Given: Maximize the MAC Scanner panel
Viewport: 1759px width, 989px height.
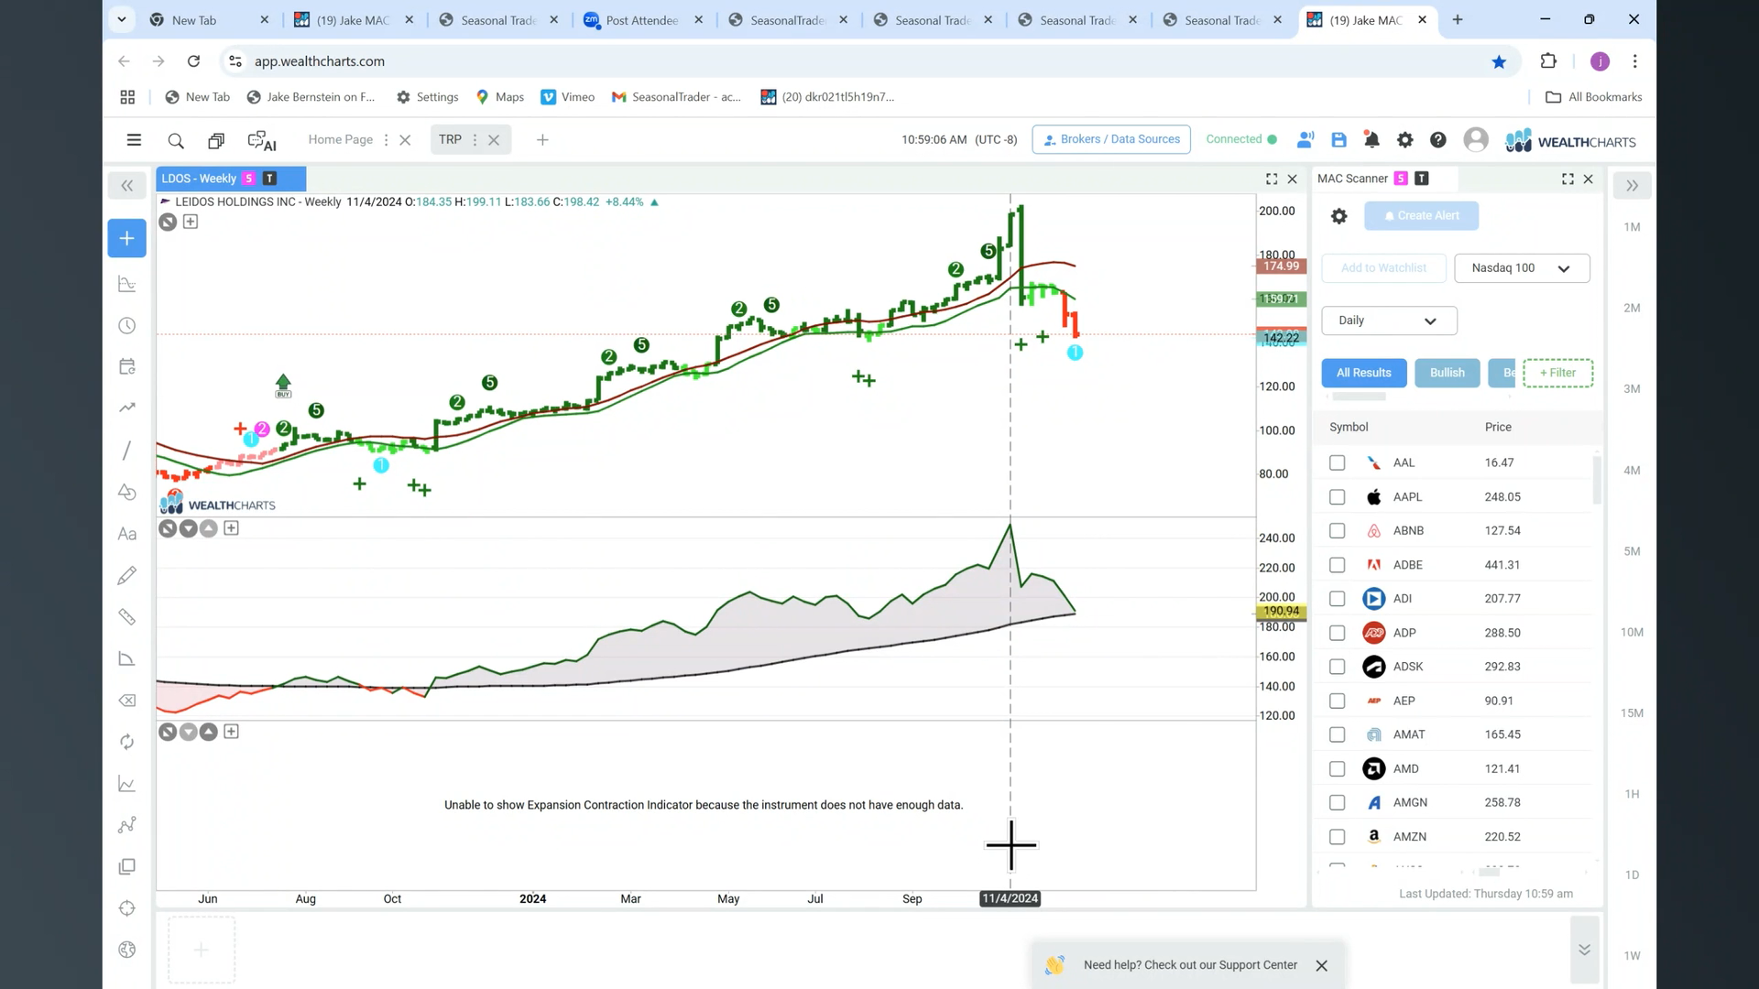Looking at the screenshot, I should click(1568, 179).
